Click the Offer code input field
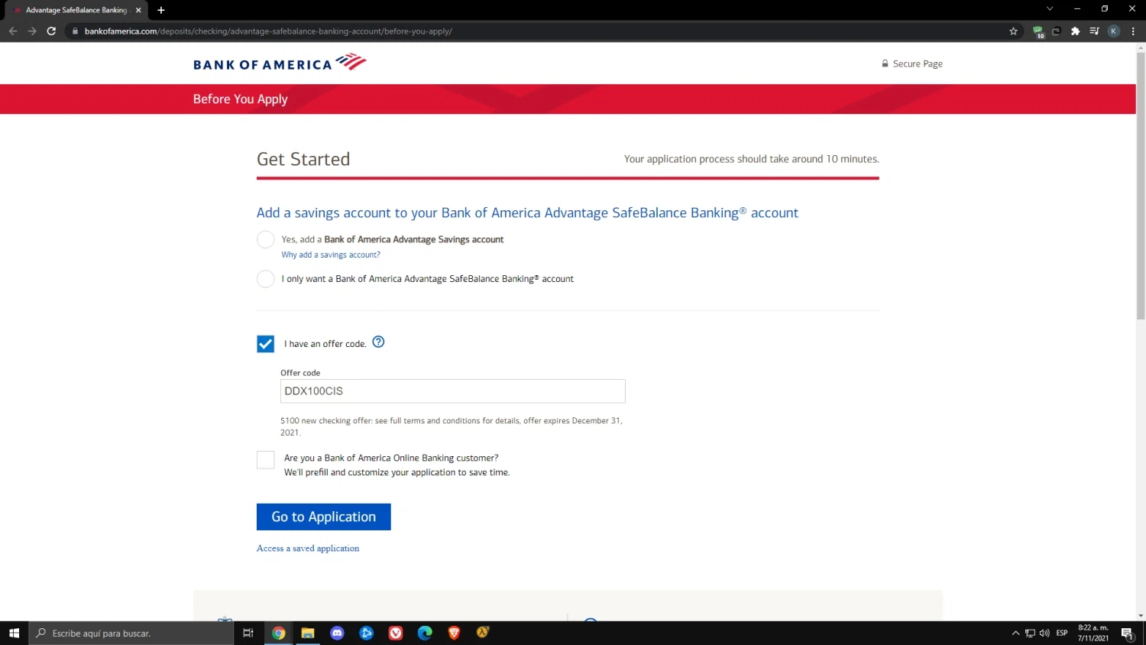Image resolution: width=1146 pixels, height=645 pixels. [453, 391]
